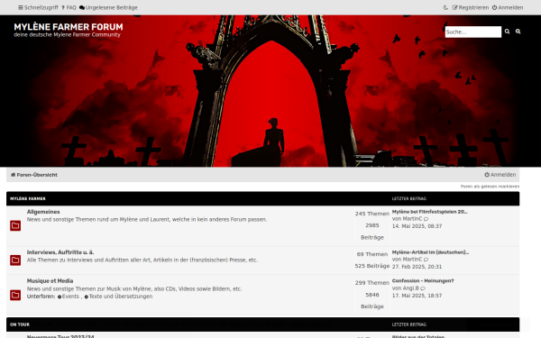Open the Nevermore Tour 2023/24 forum
Screen dimensions: 541x338
point(60,336)
